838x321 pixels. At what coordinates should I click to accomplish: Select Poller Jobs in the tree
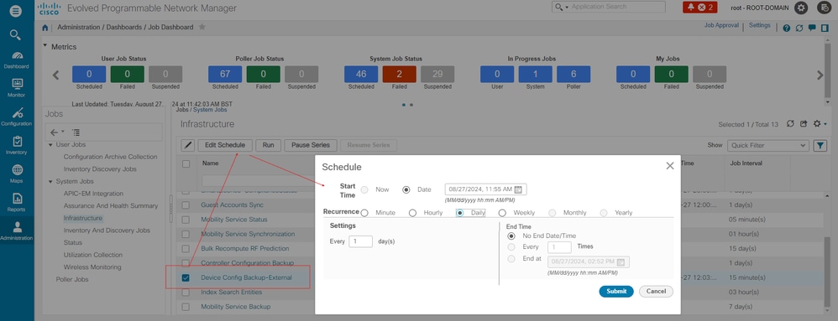[72, 279]
